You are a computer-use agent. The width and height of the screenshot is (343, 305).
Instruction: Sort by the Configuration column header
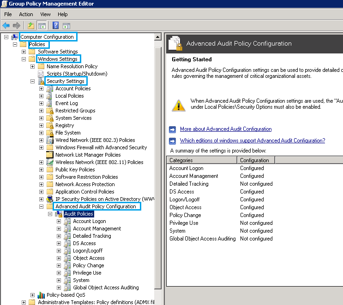pos(256,160)
